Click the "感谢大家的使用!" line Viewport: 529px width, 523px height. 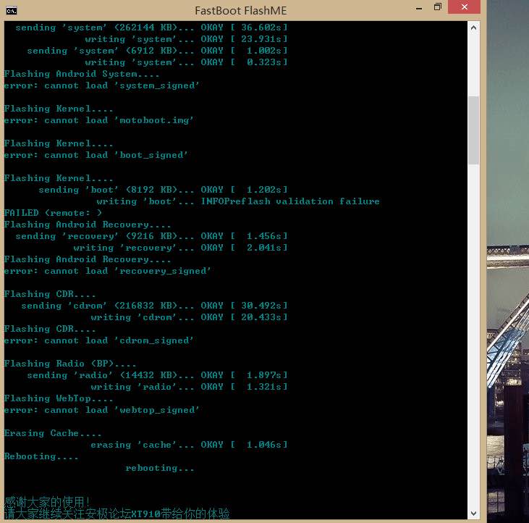(47, 502)
